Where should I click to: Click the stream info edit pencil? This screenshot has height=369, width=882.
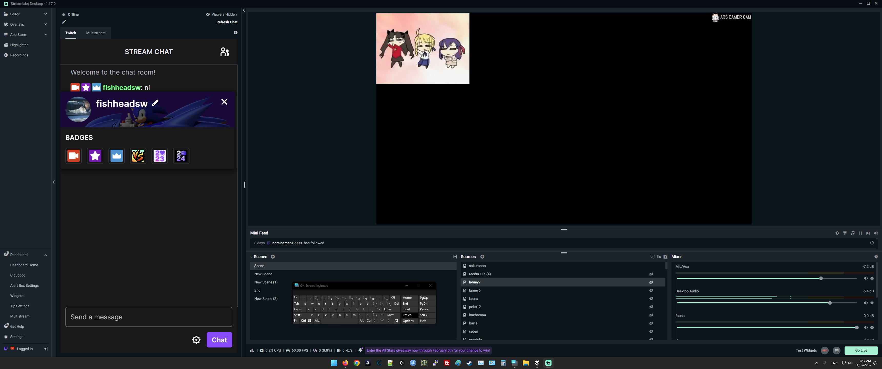click(x=64, y=22)
